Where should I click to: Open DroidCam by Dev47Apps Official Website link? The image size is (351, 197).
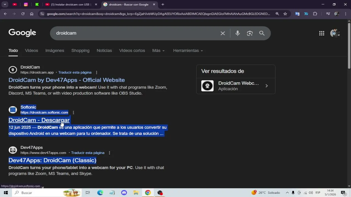67,80
